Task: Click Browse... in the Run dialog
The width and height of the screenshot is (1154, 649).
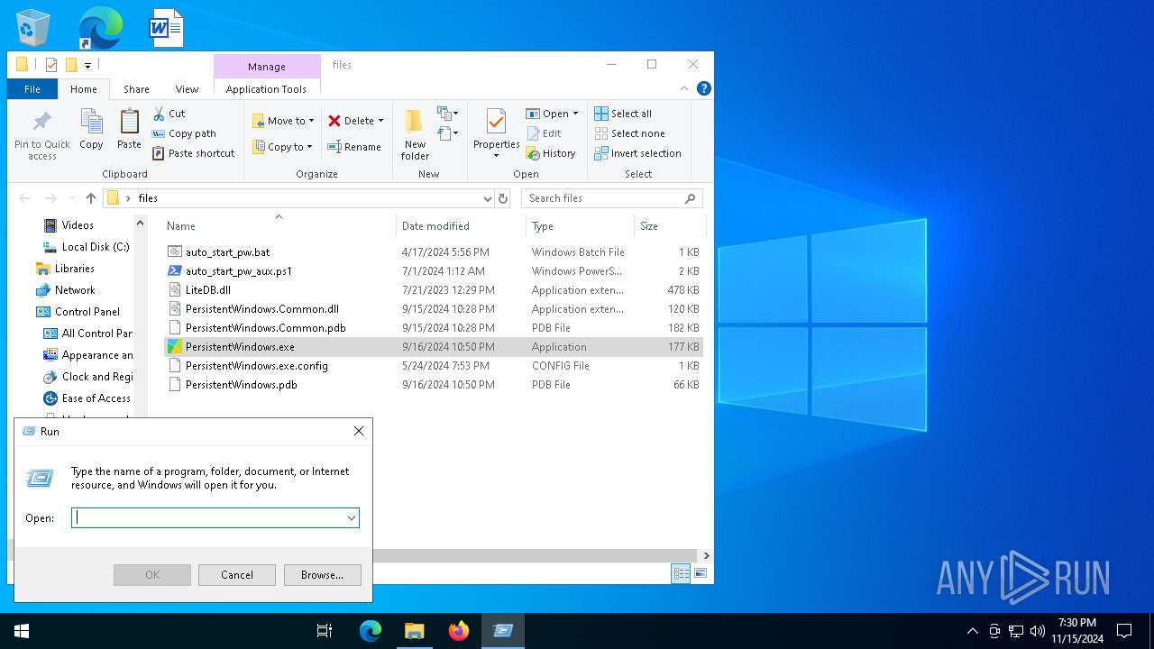Action: [x=322, y=575]
